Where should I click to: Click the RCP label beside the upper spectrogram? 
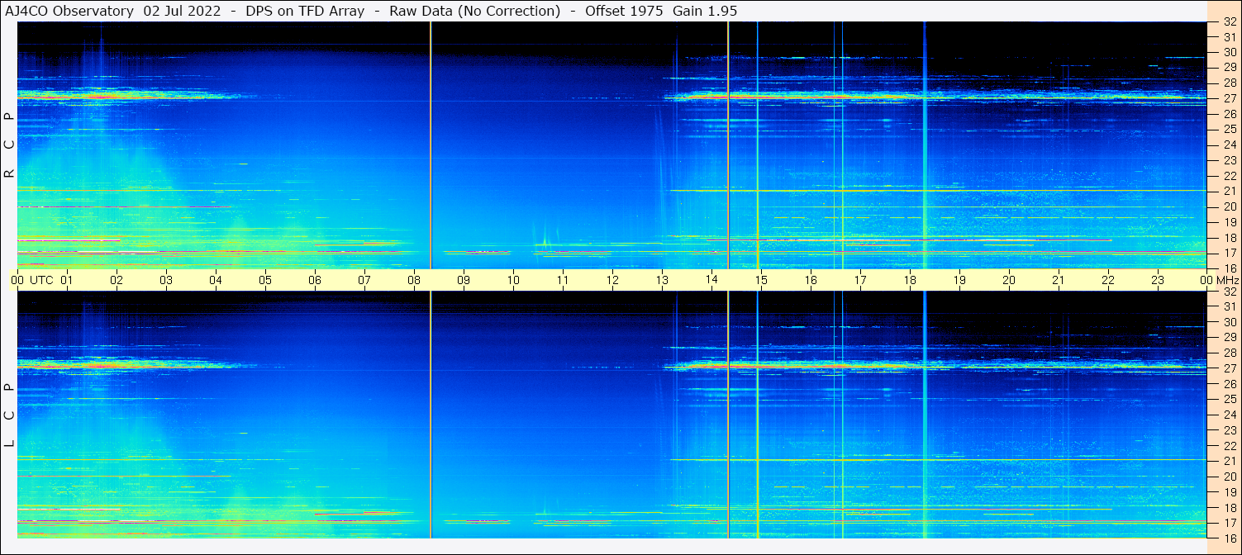point(9,145)
